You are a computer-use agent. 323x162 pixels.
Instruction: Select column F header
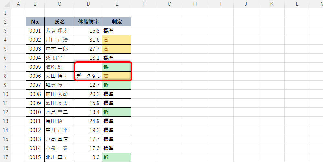click(x=144, y=4)
